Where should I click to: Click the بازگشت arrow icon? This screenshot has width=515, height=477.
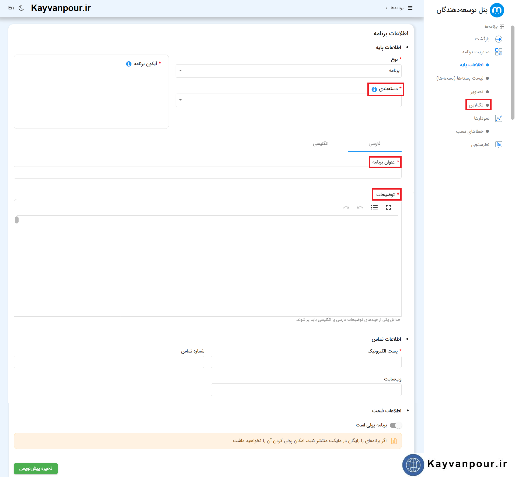499,39
